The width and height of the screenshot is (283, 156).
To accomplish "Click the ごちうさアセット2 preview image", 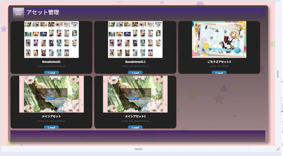I will [x=219, y=40].
